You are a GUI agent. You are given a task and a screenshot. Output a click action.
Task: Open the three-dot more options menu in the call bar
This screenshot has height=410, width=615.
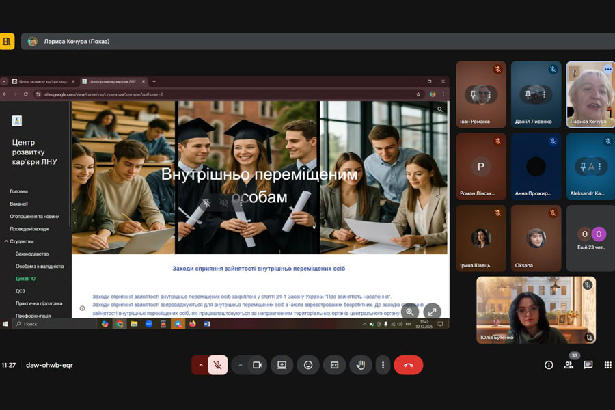pos(383,365)
